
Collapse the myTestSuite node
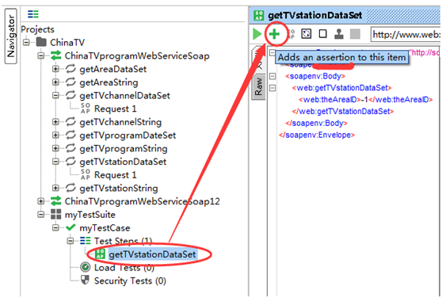click(x=41, y=215)
